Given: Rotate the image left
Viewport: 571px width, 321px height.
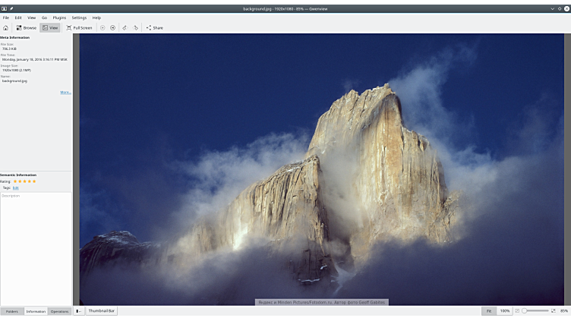Looking at the screenshot, I should pyautogui.click(x=125, y=27).
